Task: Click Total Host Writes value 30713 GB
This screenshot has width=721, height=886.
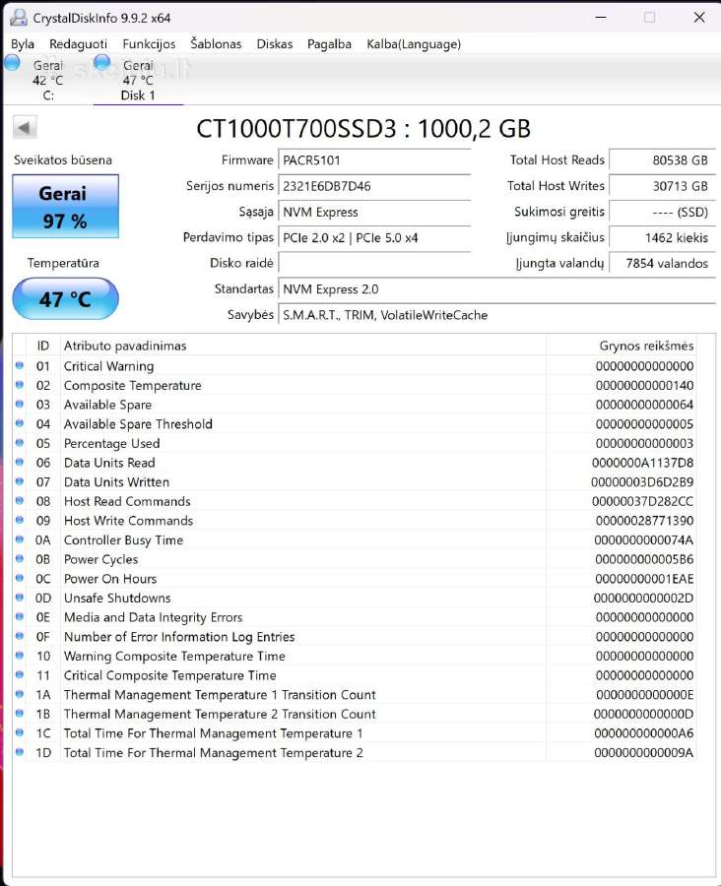Action: pos(661,186)
